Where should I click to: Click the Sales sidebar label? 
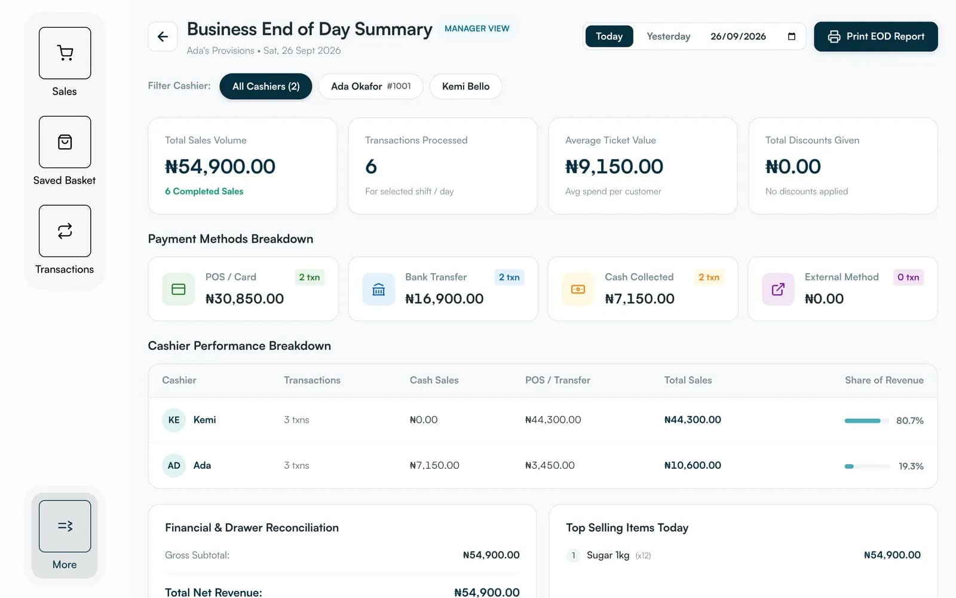click(x=65, y=91)
